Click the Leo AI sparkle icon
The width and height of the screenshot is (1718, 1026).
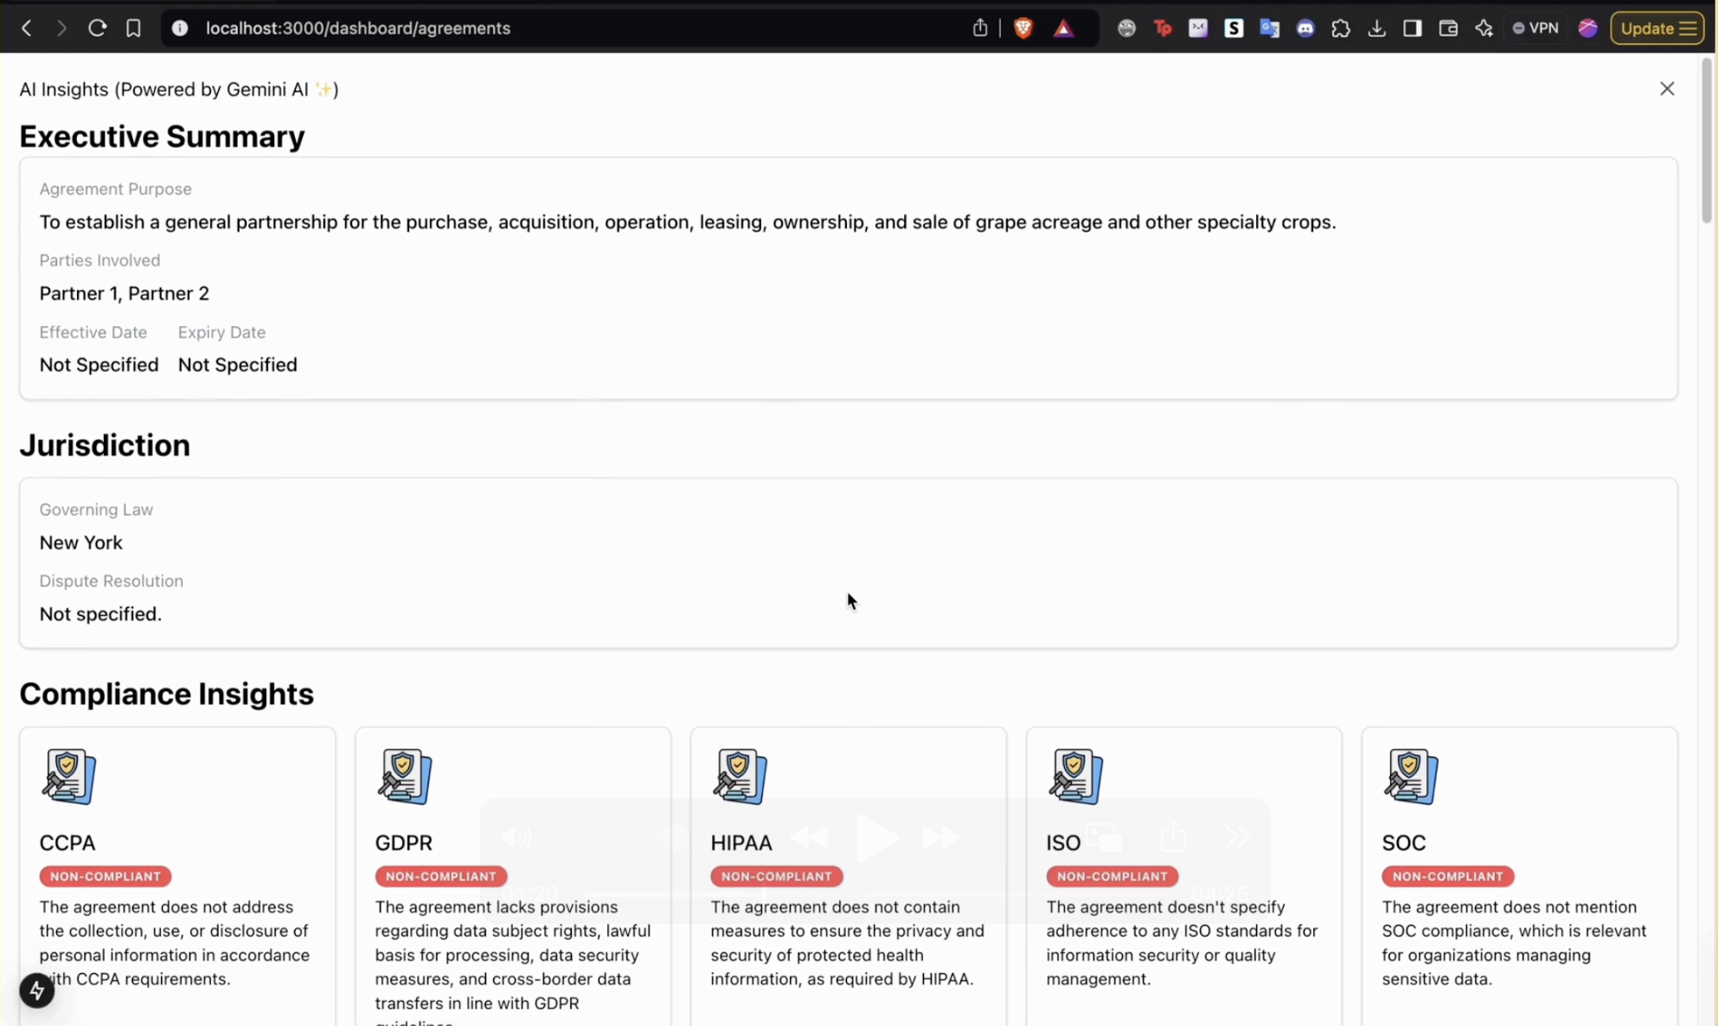1484,29
